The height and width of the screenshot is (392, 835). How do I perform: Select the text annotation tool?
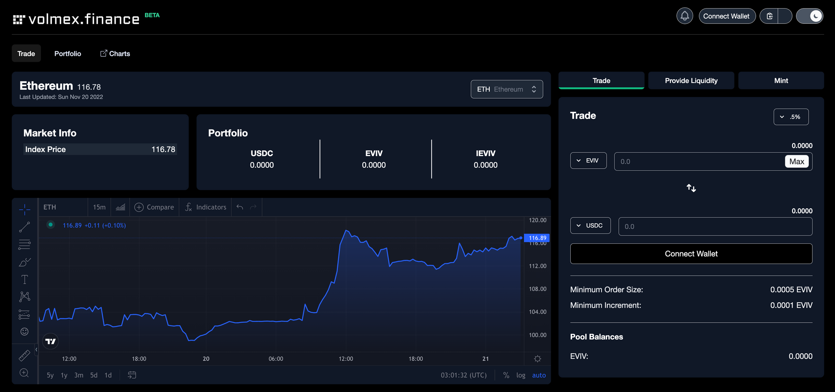click(x=25, y=279)
